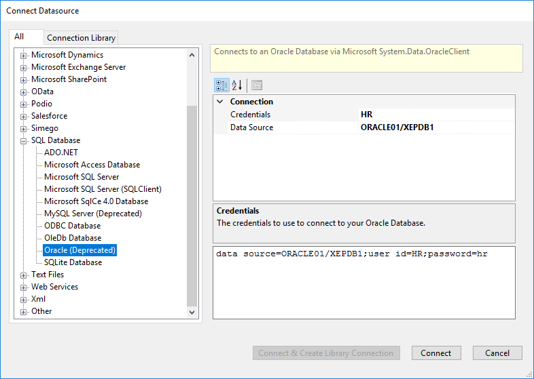Select MySQL Server (Deprecated)

coord(93,214)
